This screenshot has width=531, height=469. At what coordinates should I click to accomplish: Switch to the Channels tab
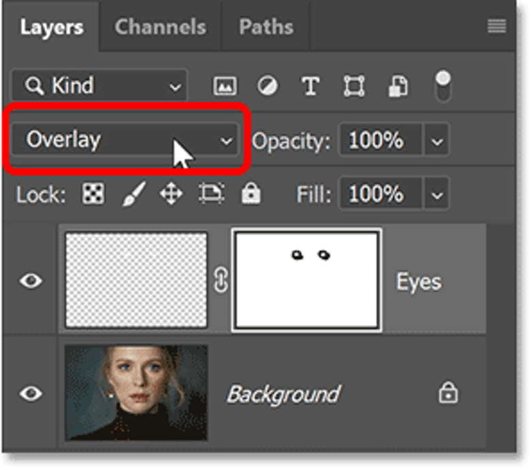coord(160,27)
